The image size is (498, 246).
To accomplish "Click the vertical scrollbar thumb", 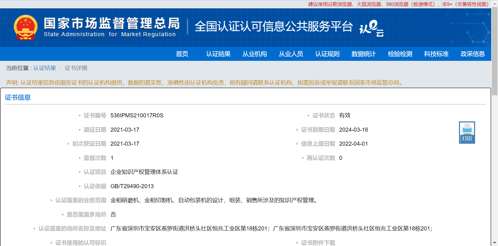I will [x=495, y=51].
